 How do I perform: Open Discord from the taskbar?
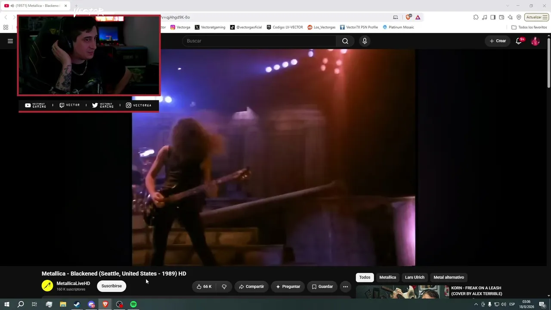(91, 304)
